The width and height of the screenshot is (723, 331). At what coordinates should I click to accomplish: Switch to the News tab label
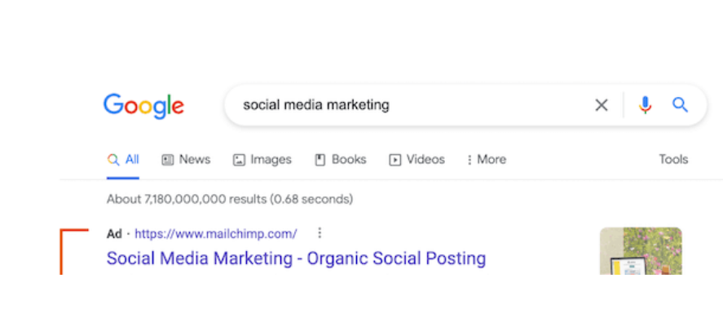tap(195, 160)
